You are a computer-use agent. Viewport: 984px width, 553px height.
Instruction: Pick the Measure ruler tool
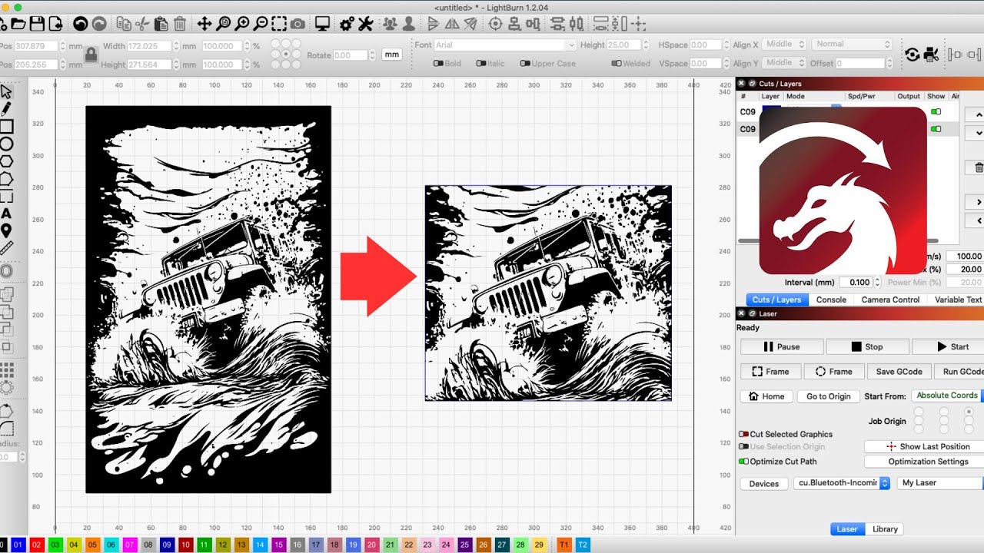6,248
